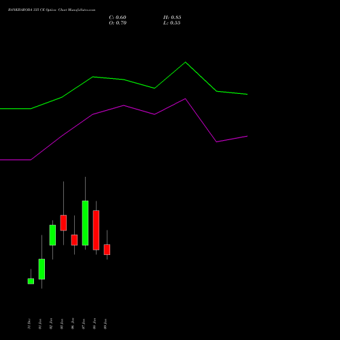
Task: Click the '08 Jan' date axis label
Action: 95,324
